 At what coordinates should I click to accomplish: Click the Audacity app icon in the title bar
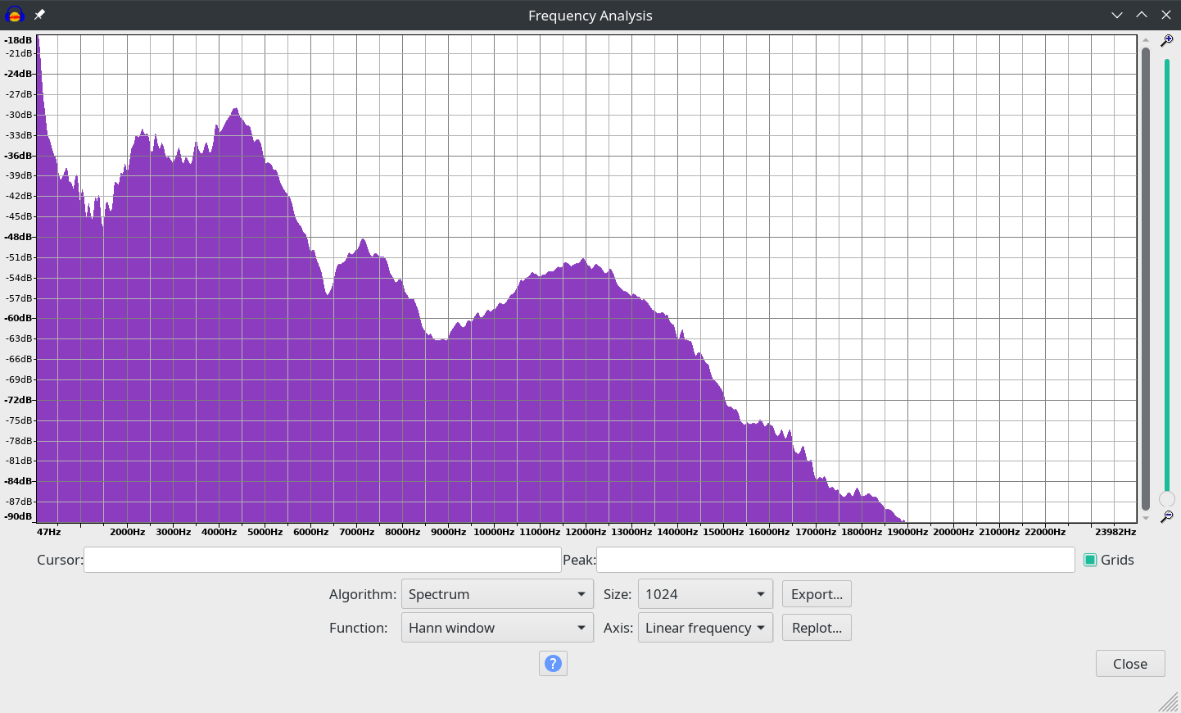(x=14, y=15)
